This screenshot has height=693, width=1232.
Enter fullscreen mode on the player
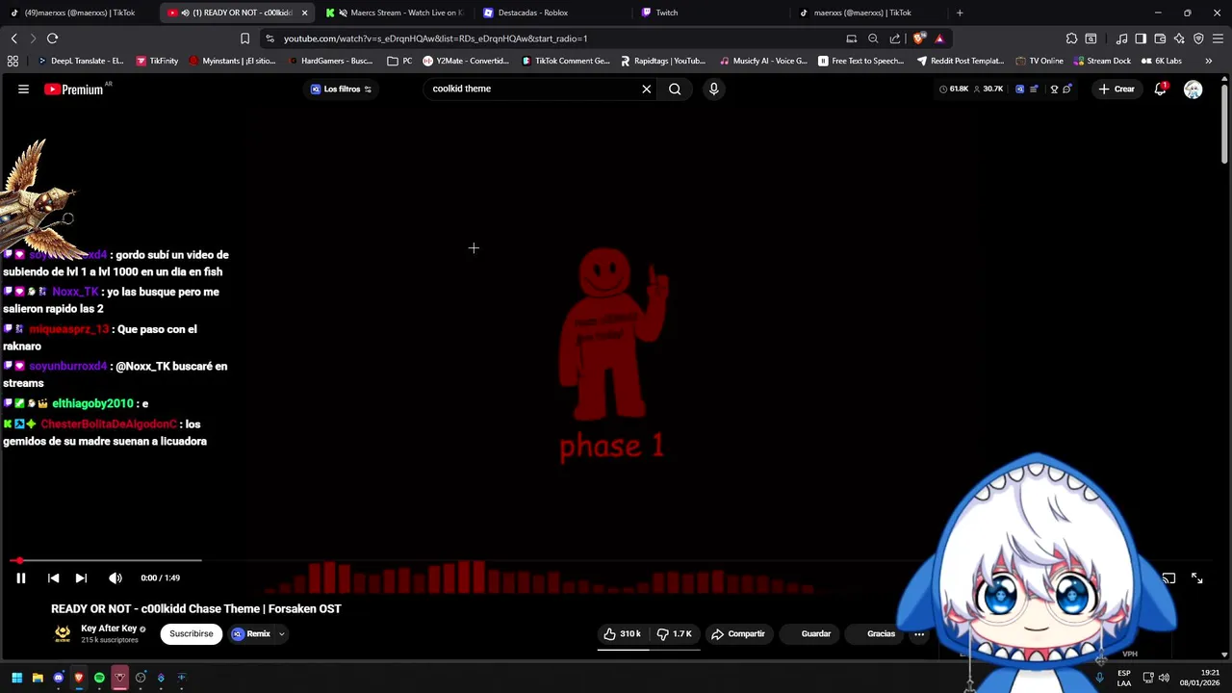click(1196, 577)
